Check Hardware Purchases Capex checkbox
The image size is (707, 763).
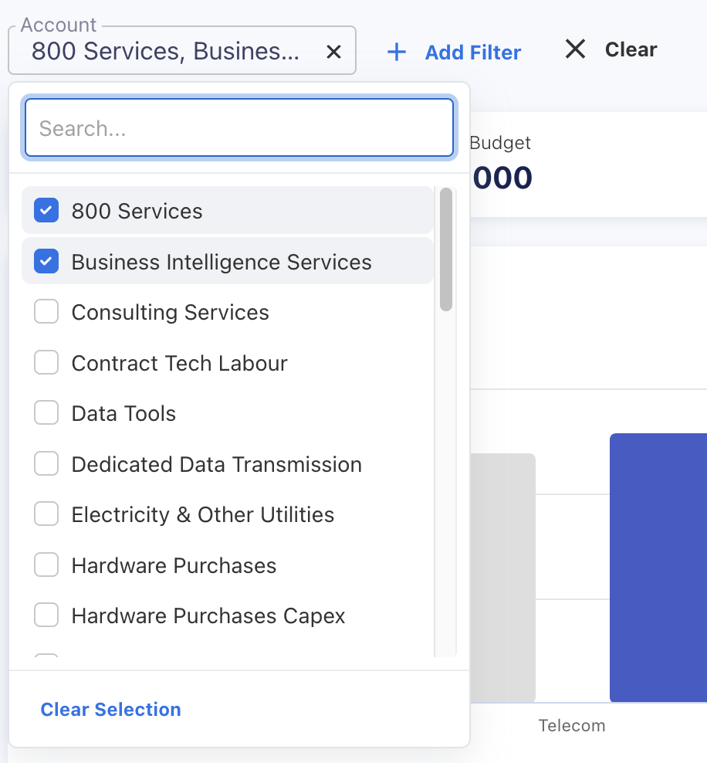(46, 615)
